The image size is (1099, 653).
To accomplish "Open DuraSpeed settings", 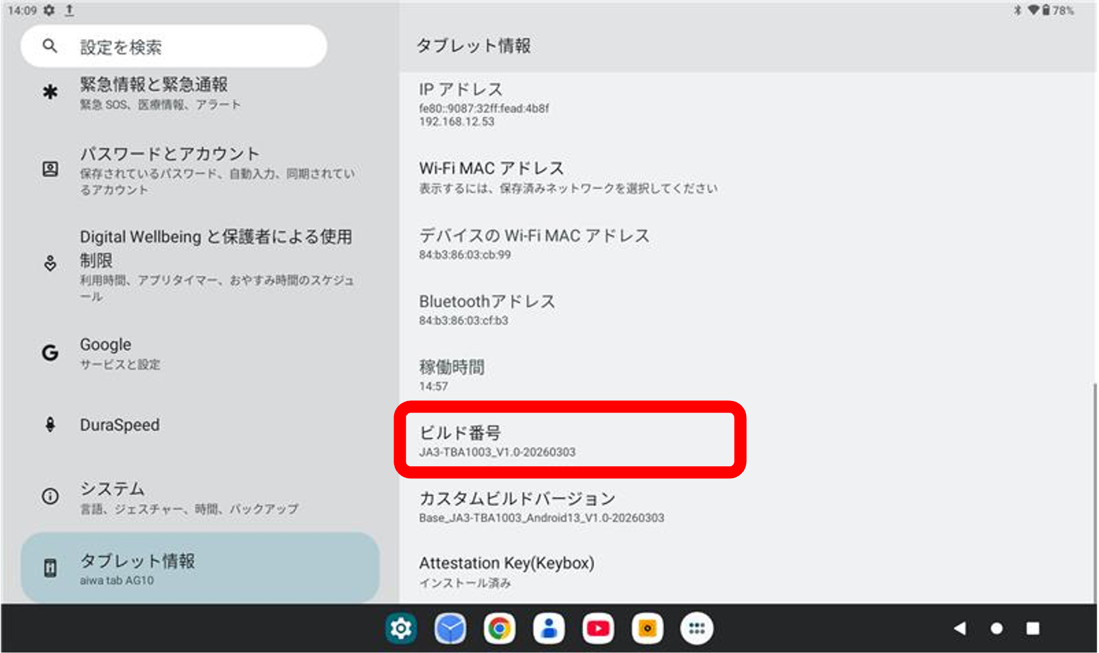I will tap(175, 425).
